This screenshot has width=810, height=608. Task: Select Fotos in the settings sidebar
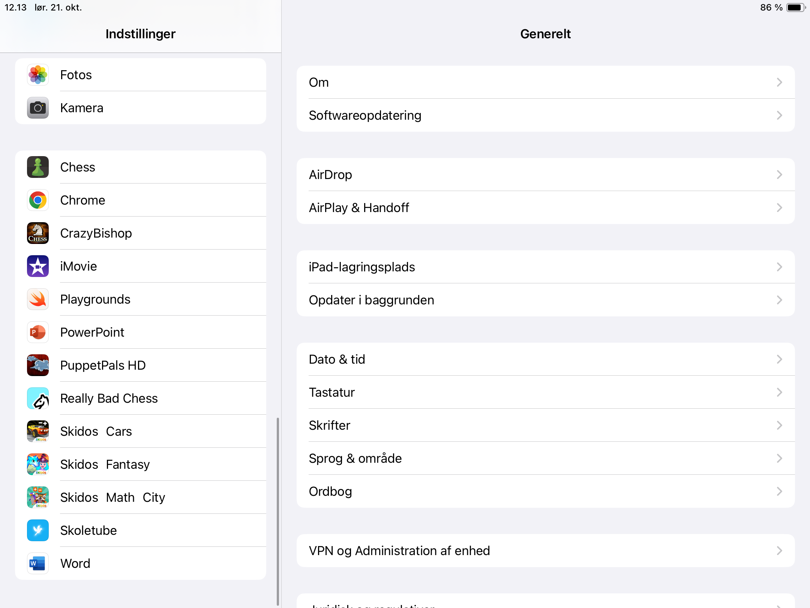coord(141,75)
